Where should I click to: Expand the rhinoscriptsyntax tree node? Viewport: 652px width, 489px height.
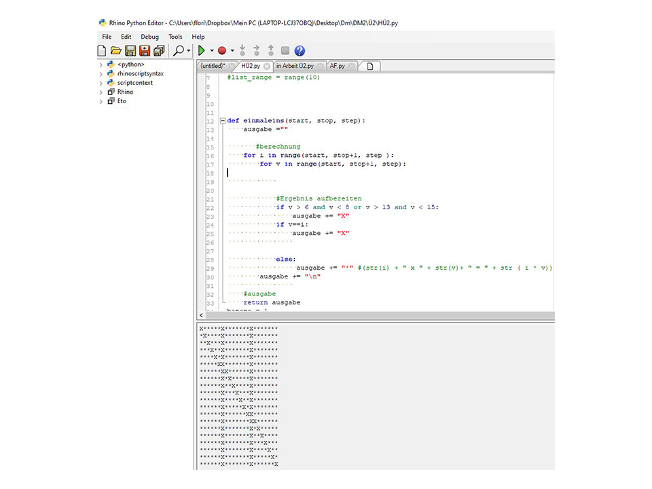point(101,74)
